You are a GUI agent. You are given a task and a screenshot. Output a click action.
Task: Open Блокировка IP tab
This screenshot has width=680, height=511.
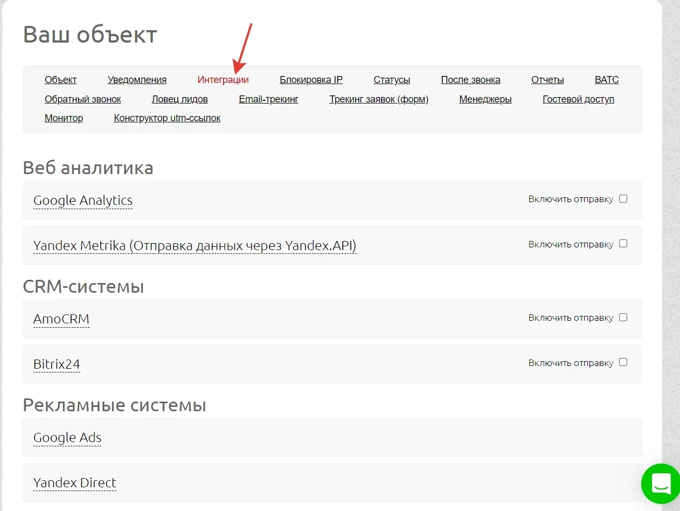coord(311,80)
